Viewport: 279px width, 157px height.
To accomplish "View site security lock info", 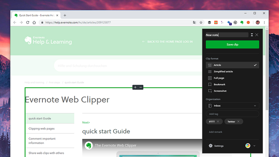I will (42, 22).
